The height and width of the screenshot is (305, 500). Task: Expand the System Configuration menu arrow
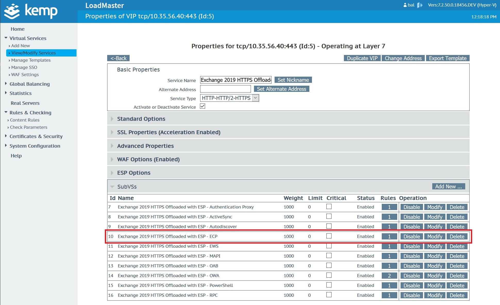tap(6, 146)
